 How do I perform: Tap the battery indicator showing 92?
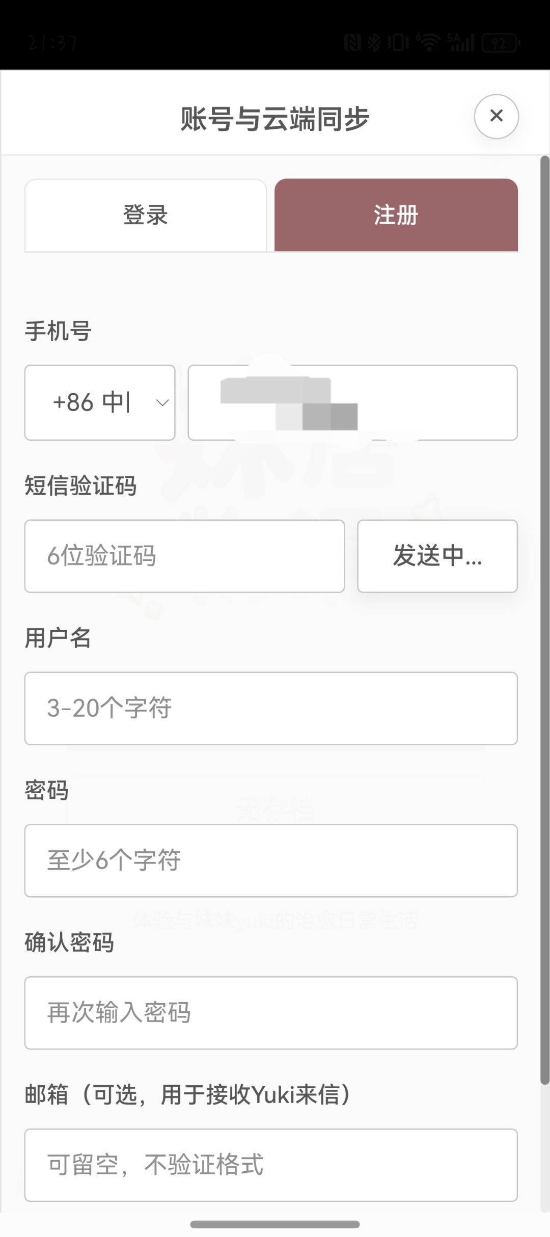[500, 43]
